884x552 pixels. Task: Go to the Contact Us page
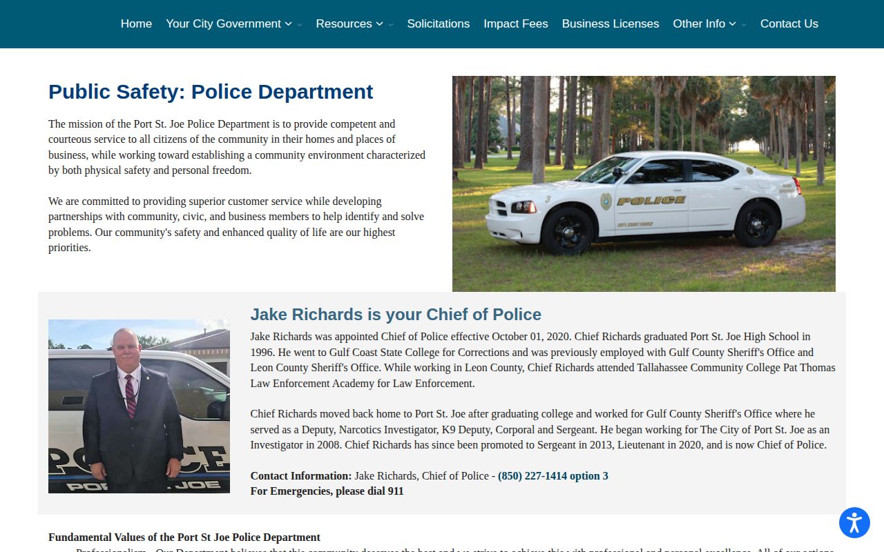click(x=789, y=23)
